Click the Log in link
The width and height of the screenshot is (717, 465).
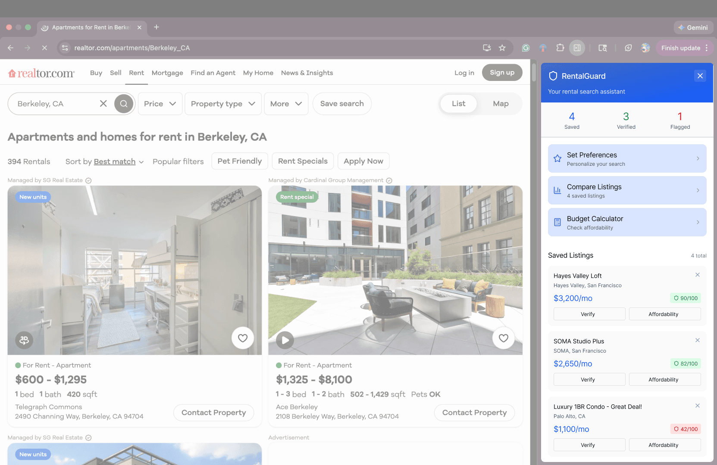(x=464, y=73)
